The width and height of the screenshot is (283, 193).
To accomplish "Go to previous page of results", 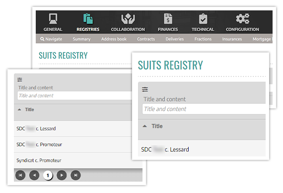I will pos(34,175).
